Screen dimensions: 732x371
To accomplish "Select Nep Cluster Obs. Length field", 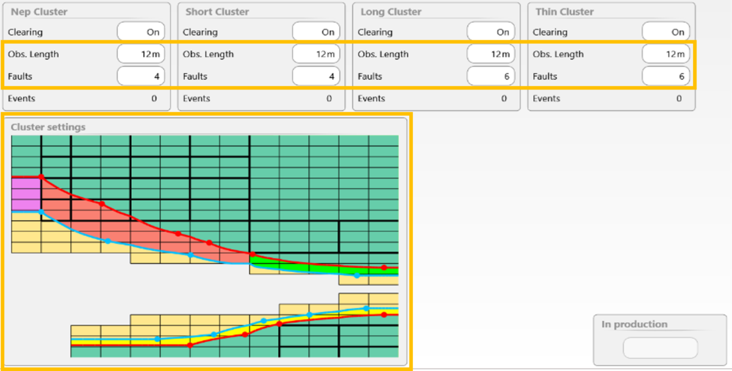I will (141, 54).
